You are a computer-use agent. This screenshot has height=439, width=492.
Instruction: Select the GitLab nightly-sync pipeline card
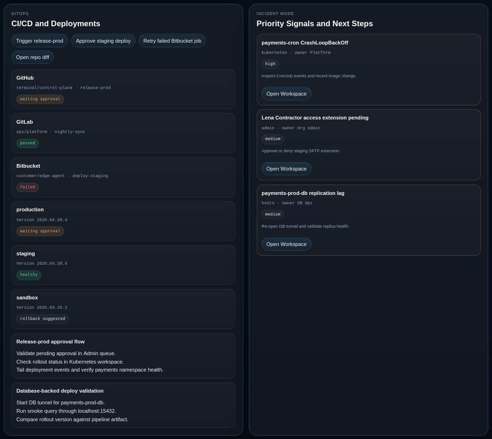[x=123, y=133]
